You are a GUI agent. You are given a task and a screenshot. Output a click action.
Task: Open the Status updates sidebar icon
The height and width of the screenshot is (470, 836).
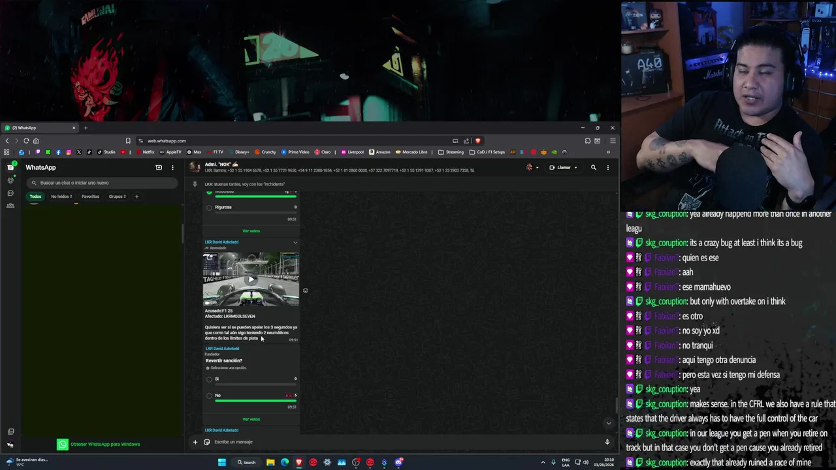click(10, 180)
